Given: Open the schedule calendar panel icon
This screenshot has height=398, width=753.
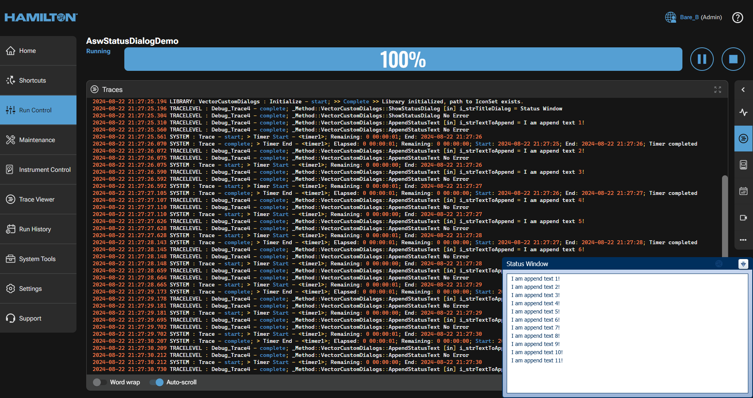Looking at the screenshot, I should tap(744, 191).
